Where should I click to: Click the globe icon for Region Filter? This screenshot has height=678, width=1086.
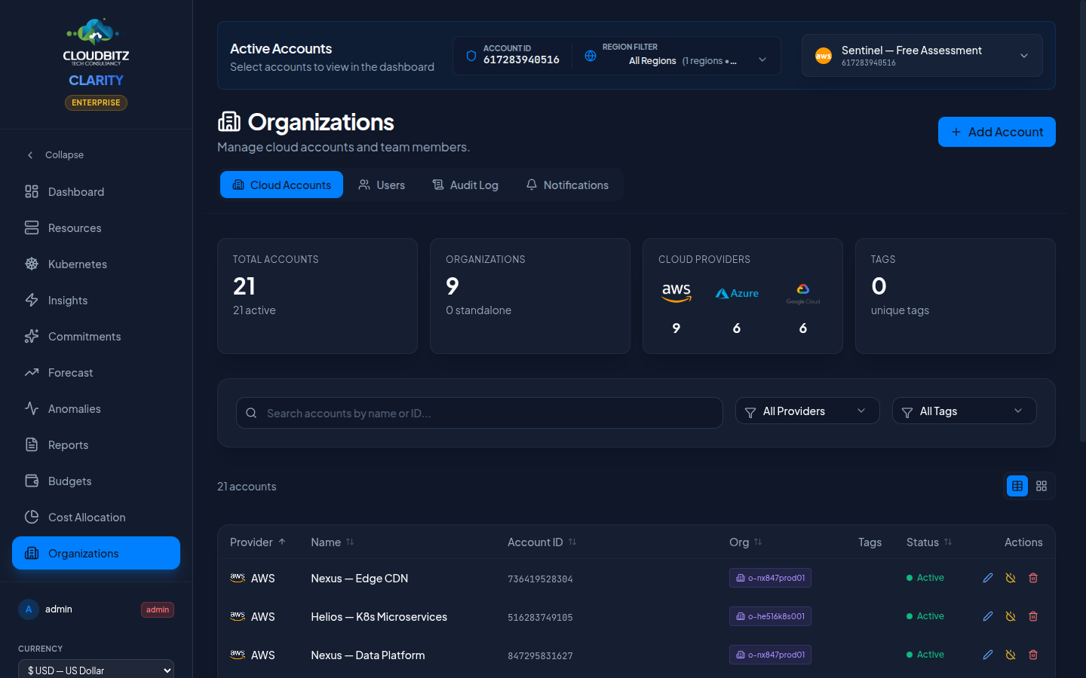pyautogui.click(x=591, y=56)
